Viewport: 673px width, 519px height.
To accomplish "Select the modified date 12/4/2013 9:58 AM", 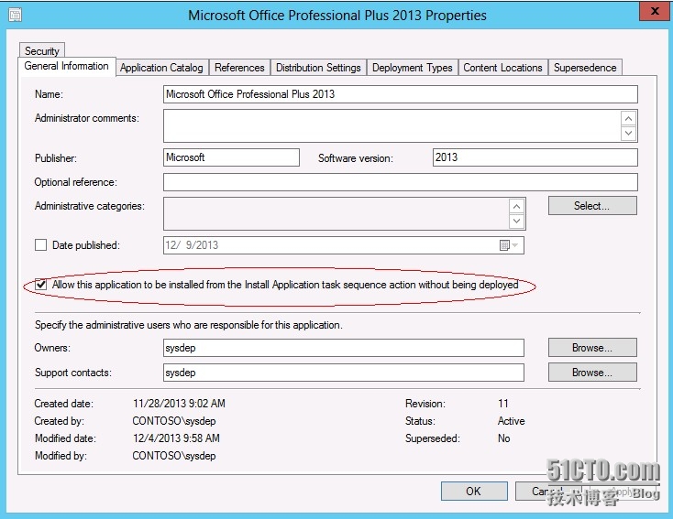I will coord(176,438).
